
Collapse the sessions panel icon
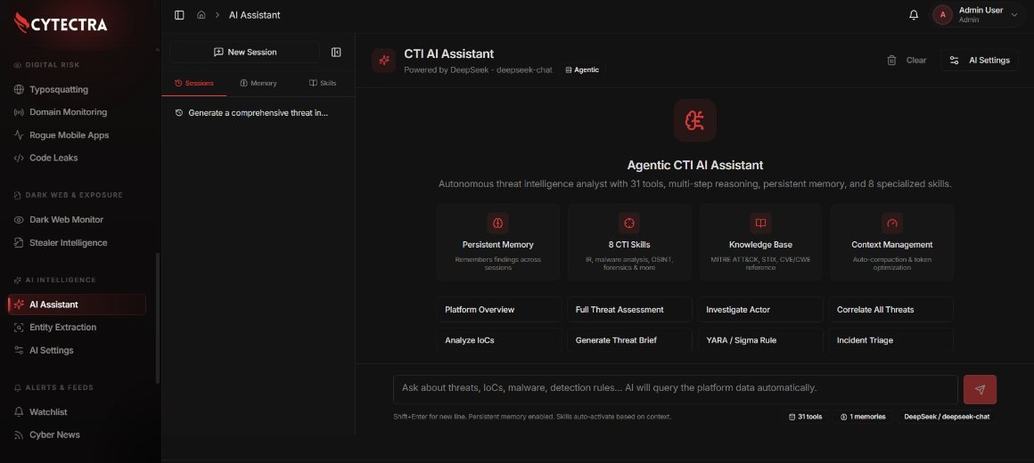(x=336, y=52)
